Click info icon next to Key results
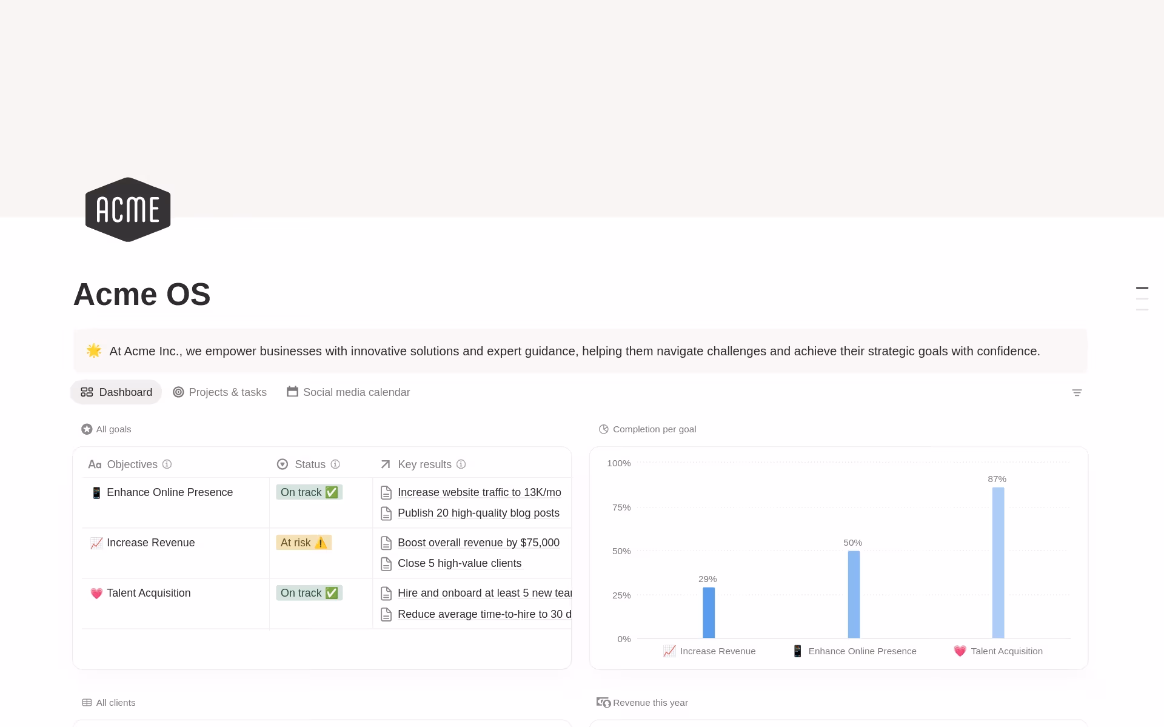 (461, 464)
